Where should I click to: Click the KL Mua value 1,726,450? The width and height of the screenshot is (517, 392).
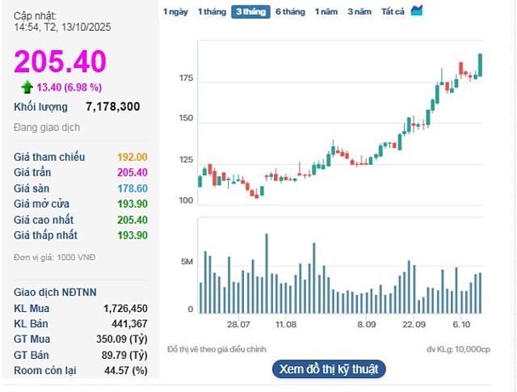(125, 309)
